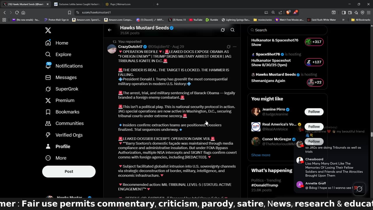Screen dimensions: 373x210
Task: Open Profile in X sidebar
Action: pyautogui.click(x=58, y=146)
